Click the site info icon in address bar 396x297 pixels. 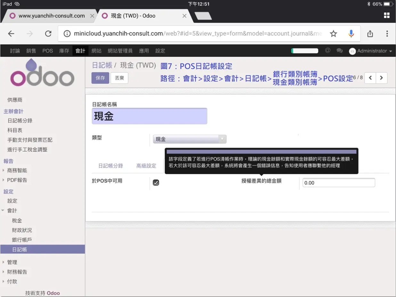click(x=67, y=34)
